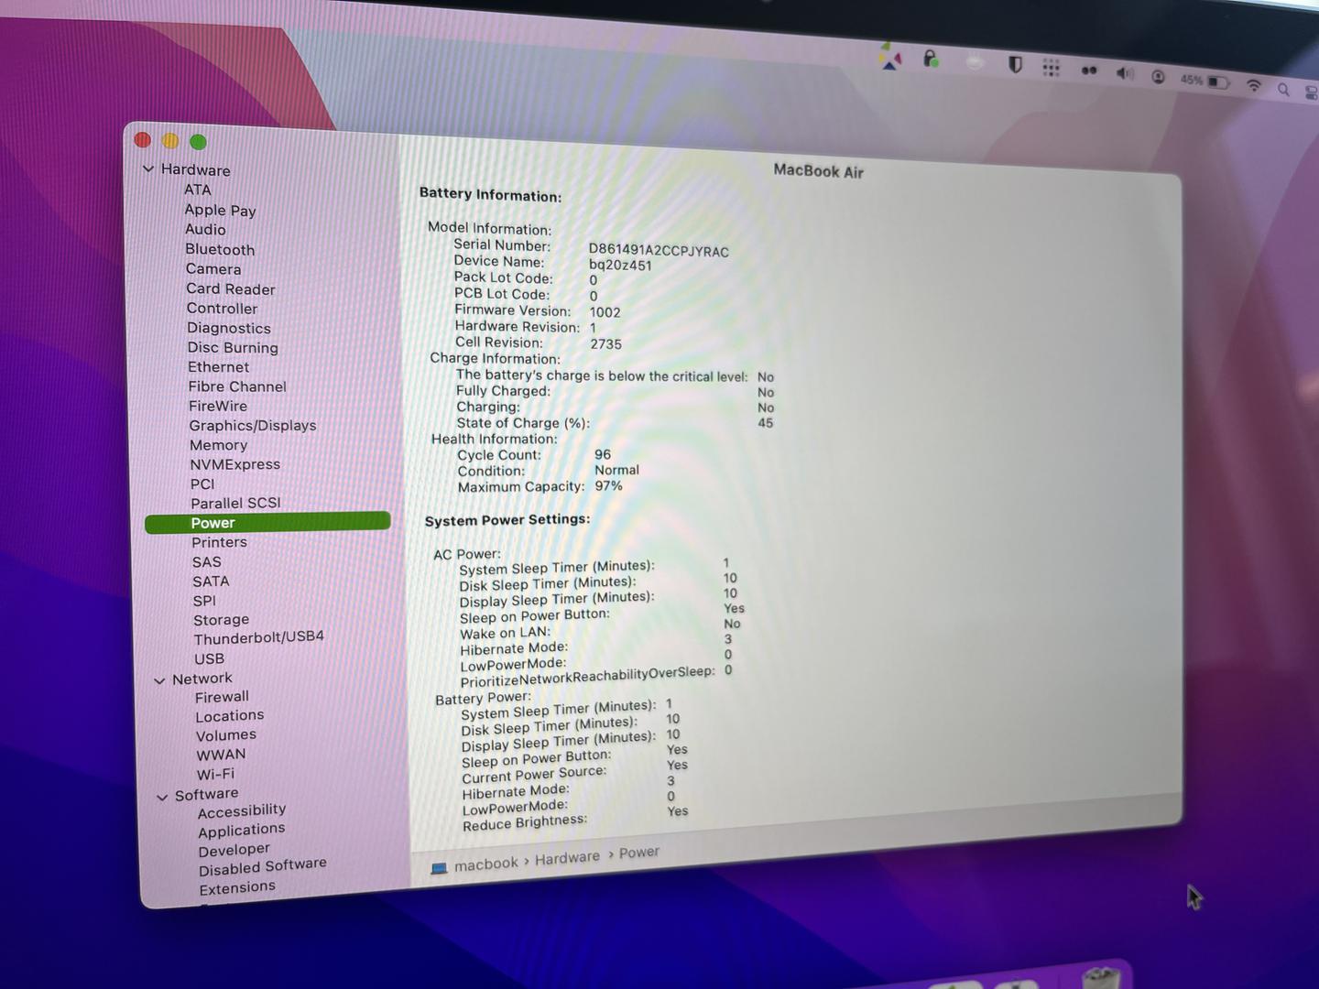Select SPI in the sidebar
Screen dimensions: 1319x989
pyautogui.click(x=204, y=601)
